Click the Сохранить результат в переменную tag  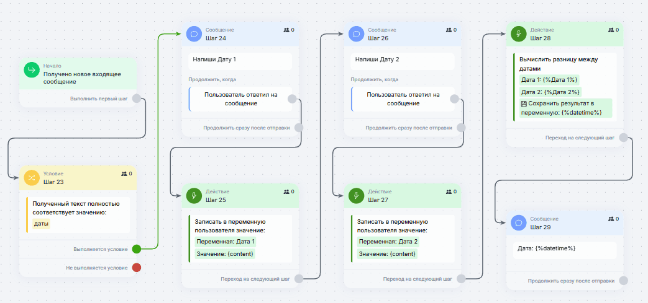pyautogui.click(x=565, y=108)
